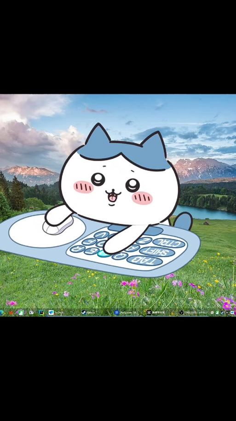Click the TAB key on cartoon keyboard
The width and height of the screenshot is (236, 421).
[x=145, y=260]
